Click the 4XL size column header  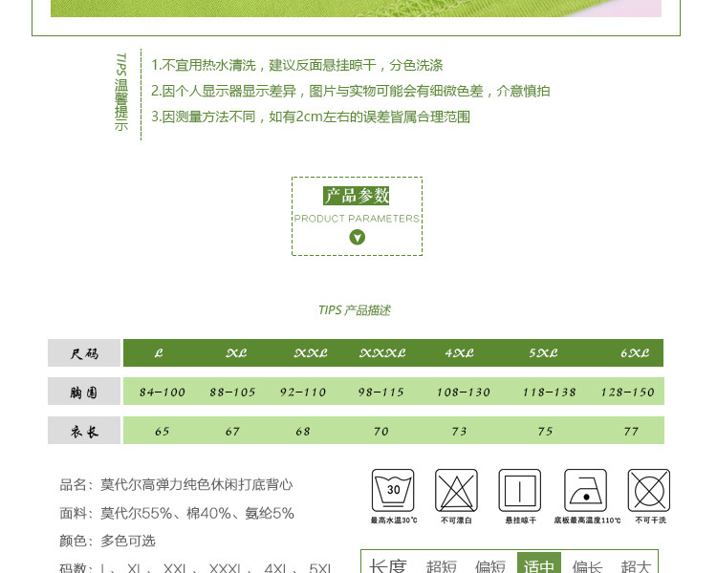pos(459,353)
